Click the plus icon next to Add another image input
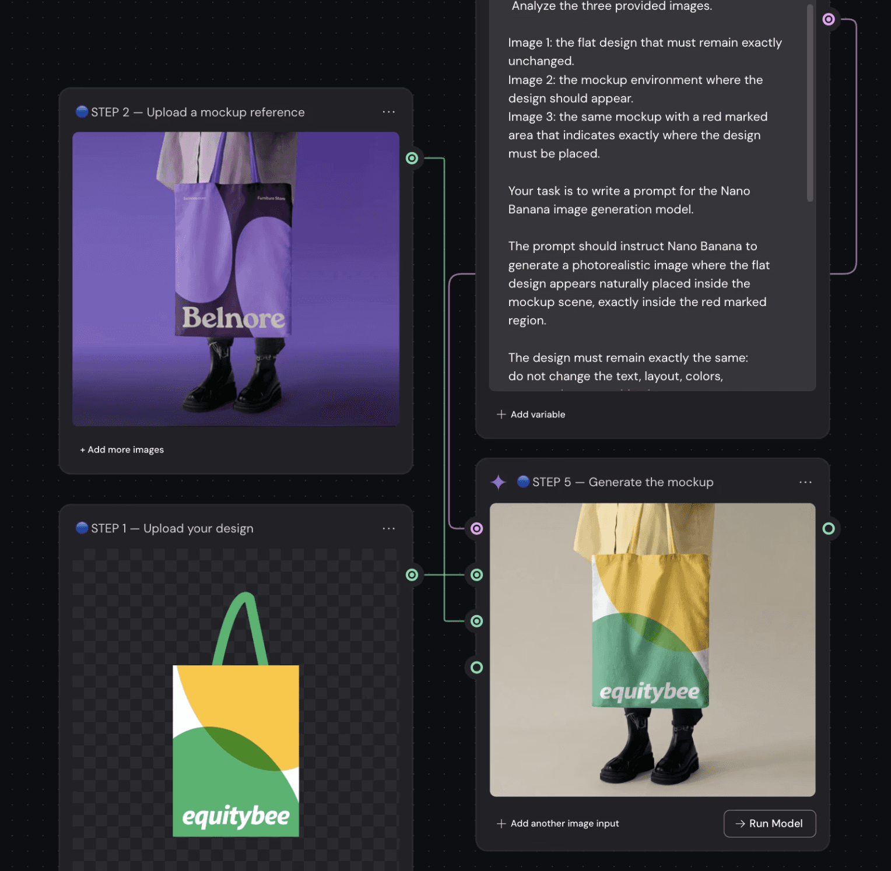 pyautogui.click(x=501, y=823)
